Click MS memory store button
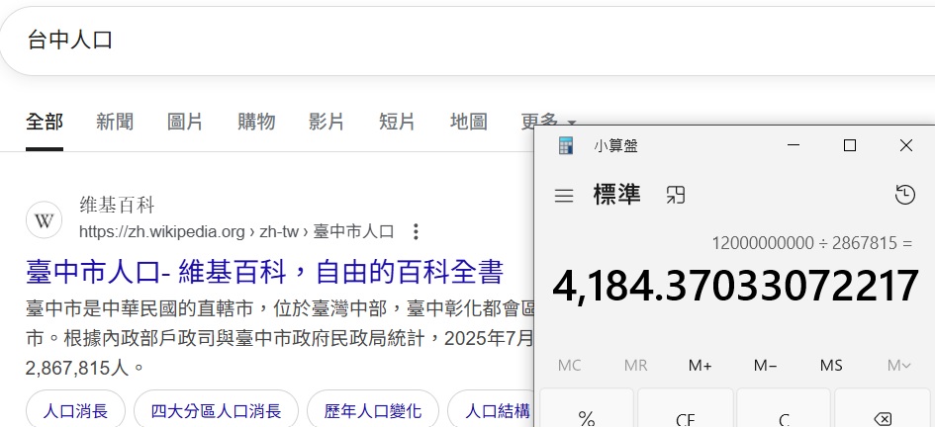Viewport: 935px width, 427px height. coord(831,365)
